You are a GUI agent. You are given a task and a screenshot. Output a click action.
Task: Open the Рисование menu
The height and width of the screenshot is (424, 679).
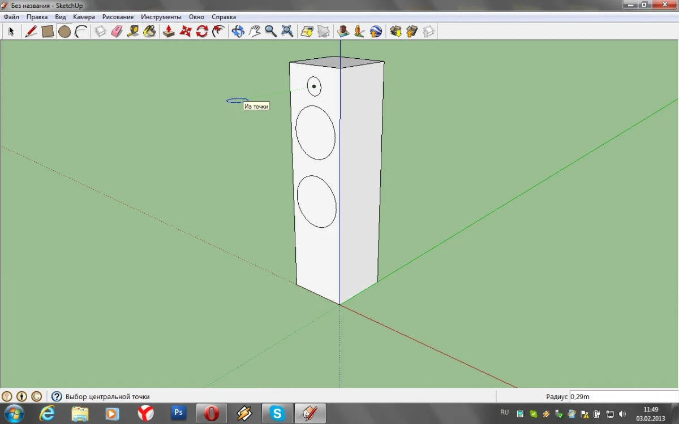pos(118,17)
